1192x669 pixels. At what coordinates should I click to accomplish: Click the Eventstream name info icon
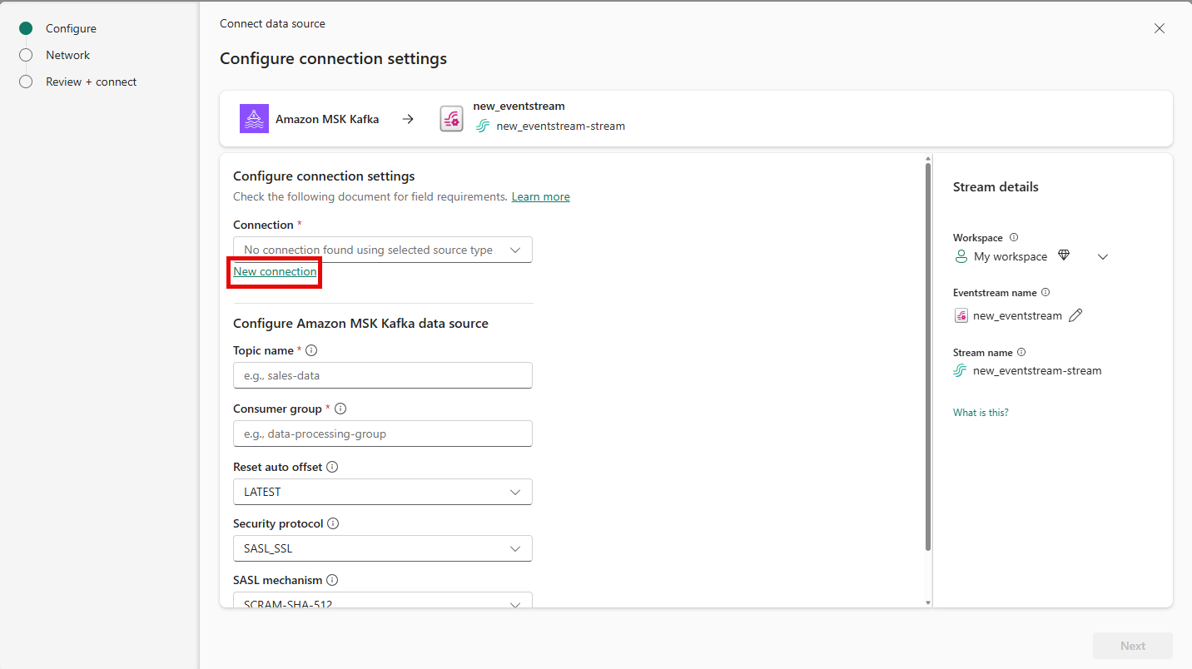click(1045, 293)
